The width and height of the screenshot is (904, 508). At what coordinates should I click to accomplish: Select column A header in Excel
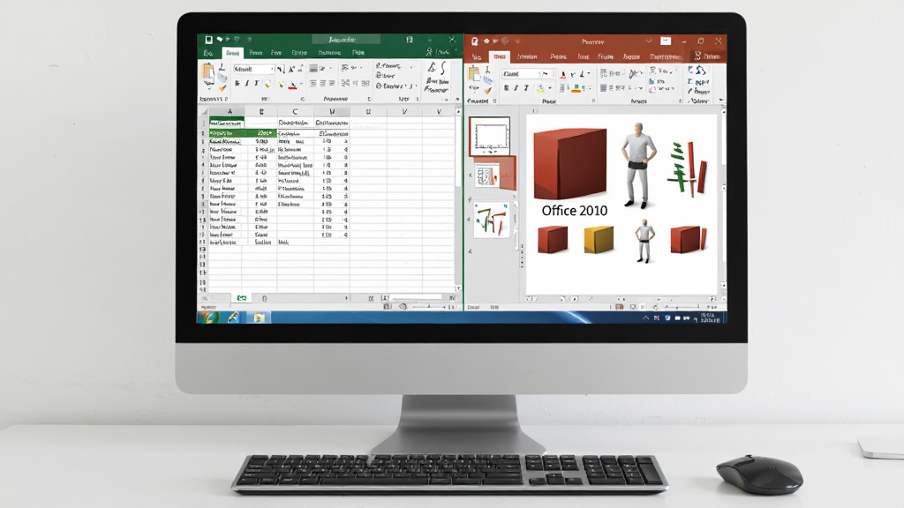tap(230, 112)
